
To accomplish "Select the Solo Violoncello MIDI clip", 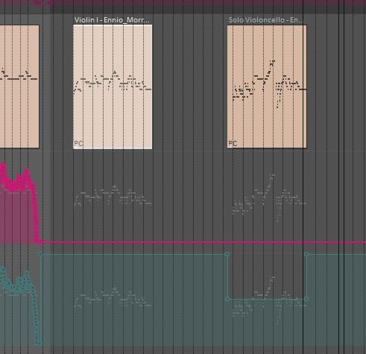I will point(267,87).
